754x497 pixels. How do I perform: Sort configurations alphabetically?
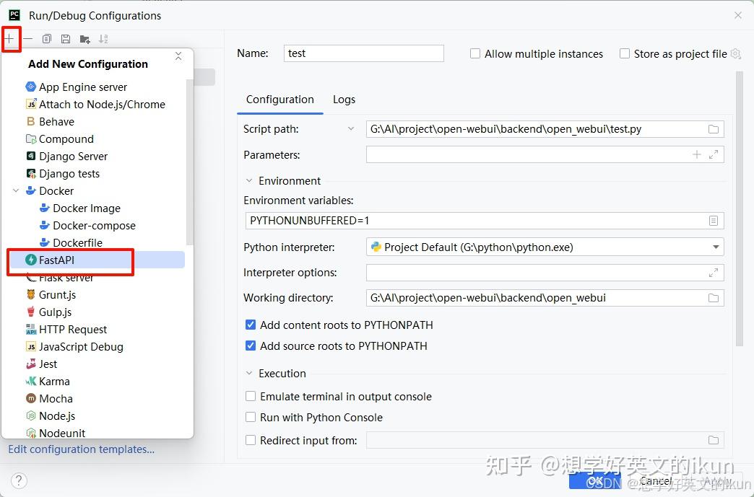[x=103, y=38]
